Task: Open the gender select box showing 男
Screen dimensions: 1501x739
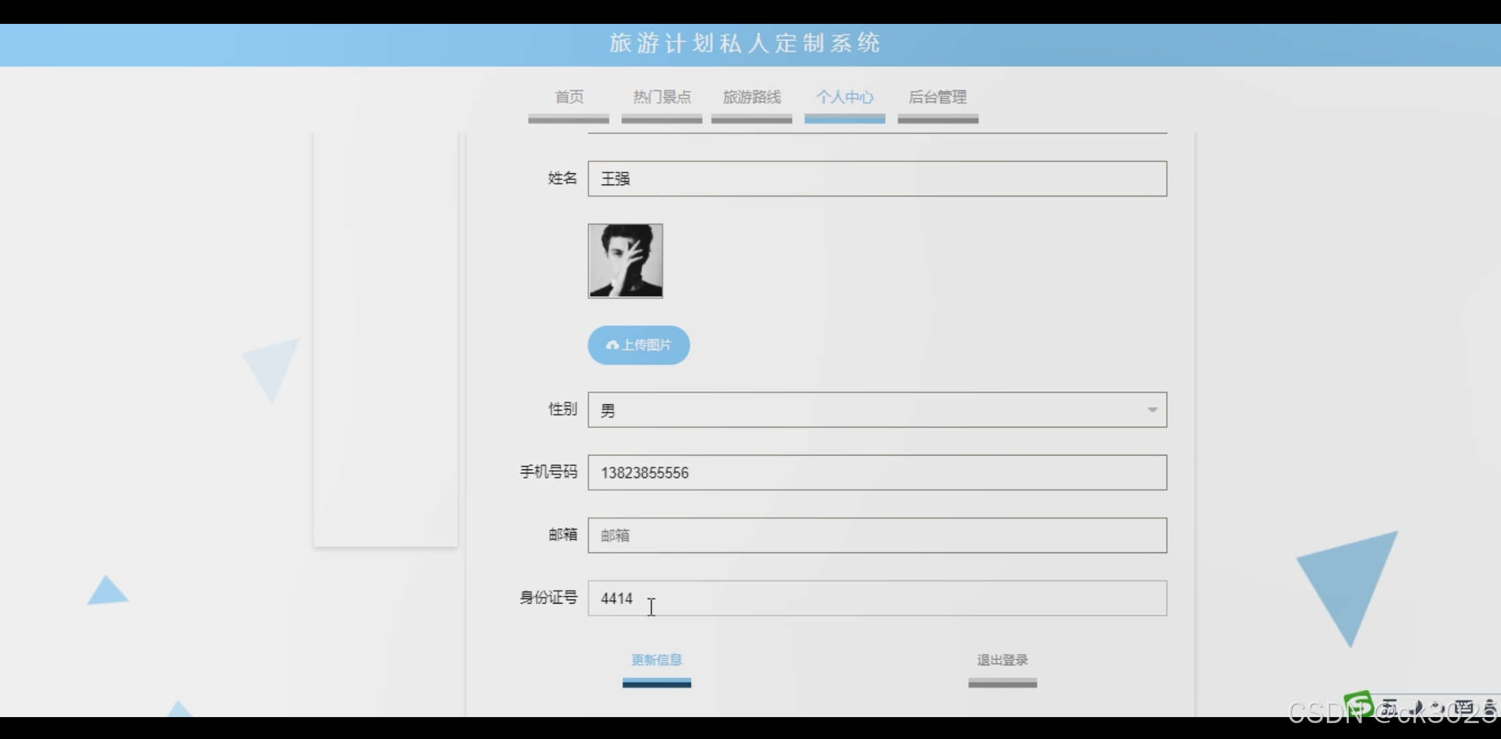Action: pos(864,410)
